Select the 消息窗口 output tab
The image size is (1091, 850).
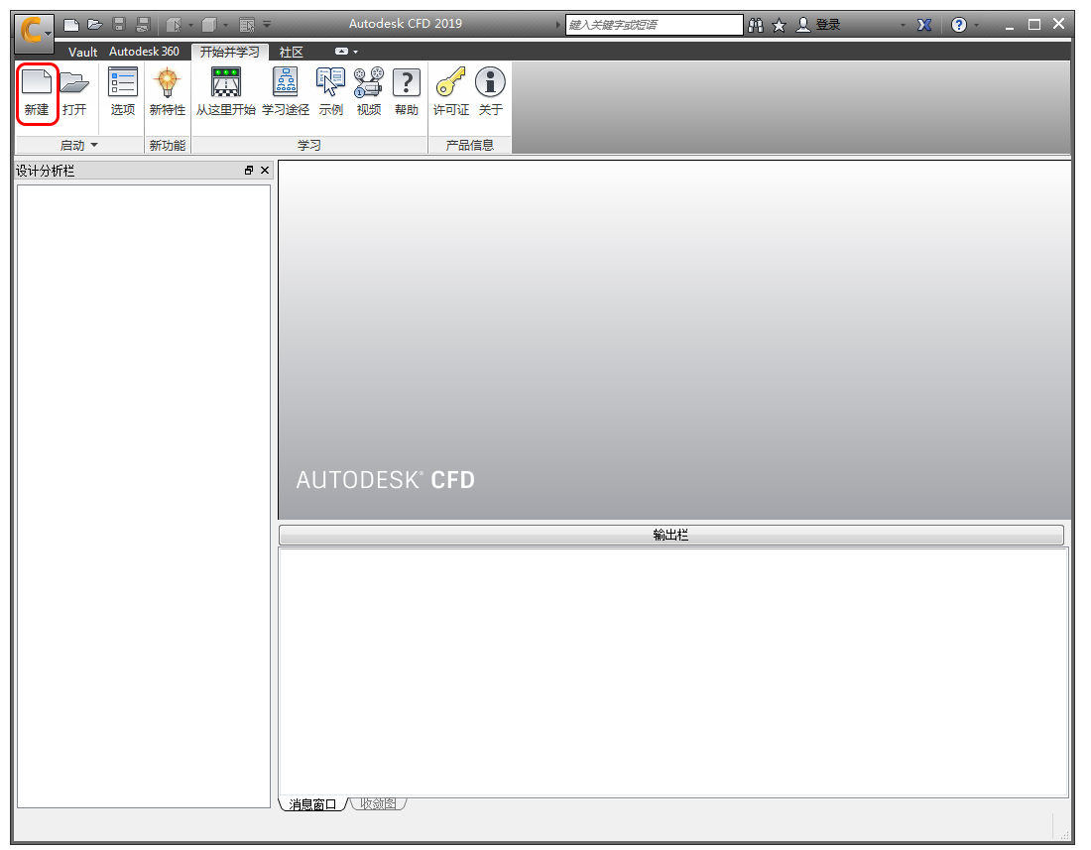(312, 804)
